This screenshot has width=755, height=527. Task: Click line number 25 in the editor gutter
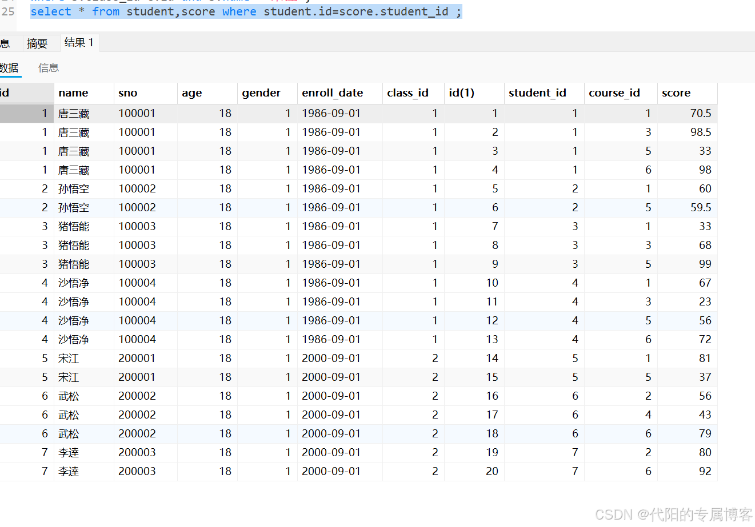click(x=8, y=11)
